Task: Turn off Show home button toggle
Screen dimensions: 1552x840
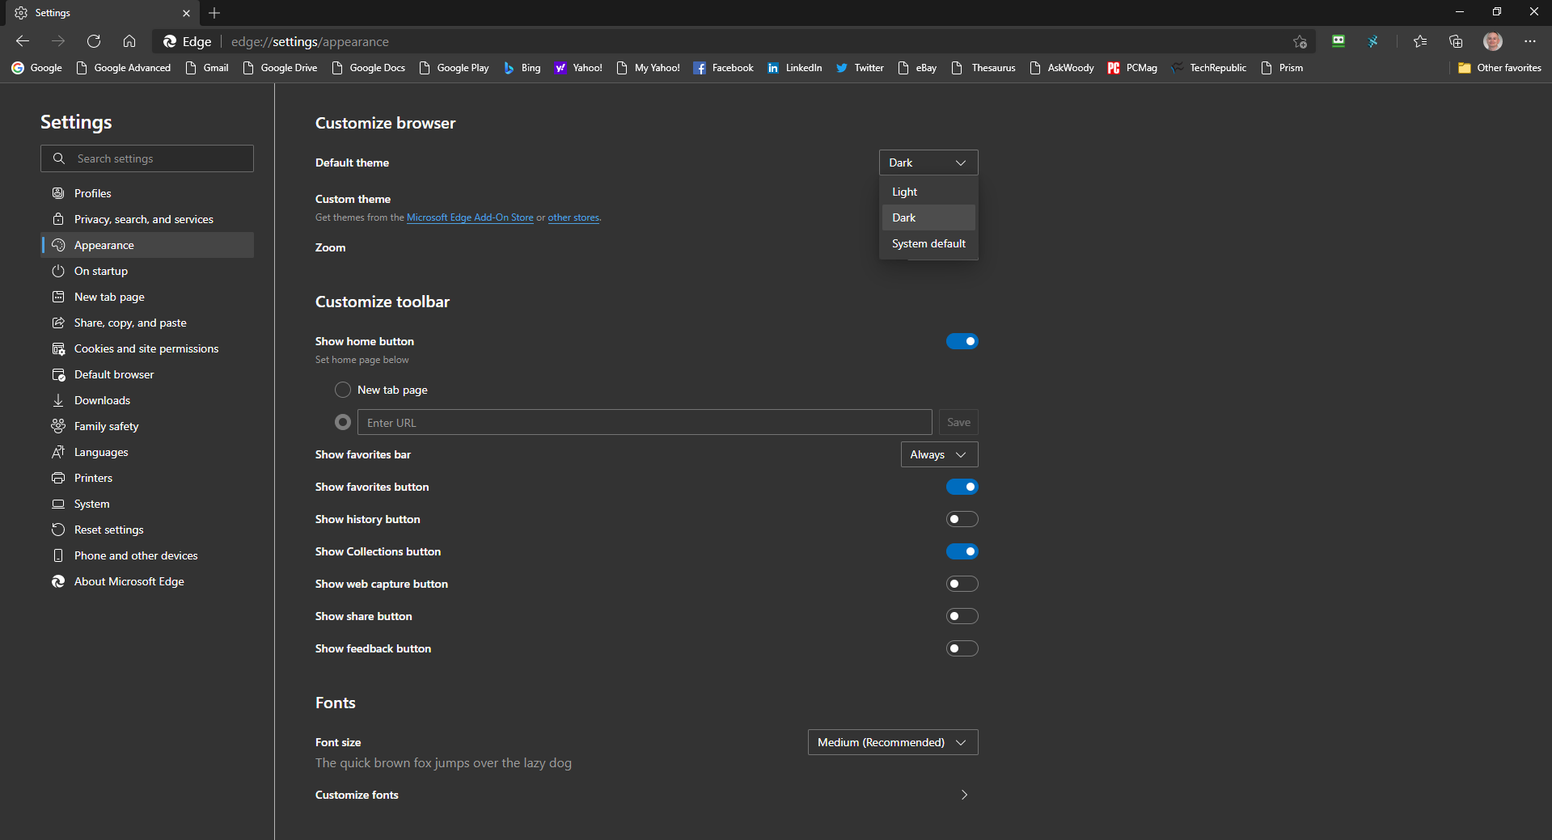Action: (962, 341)
